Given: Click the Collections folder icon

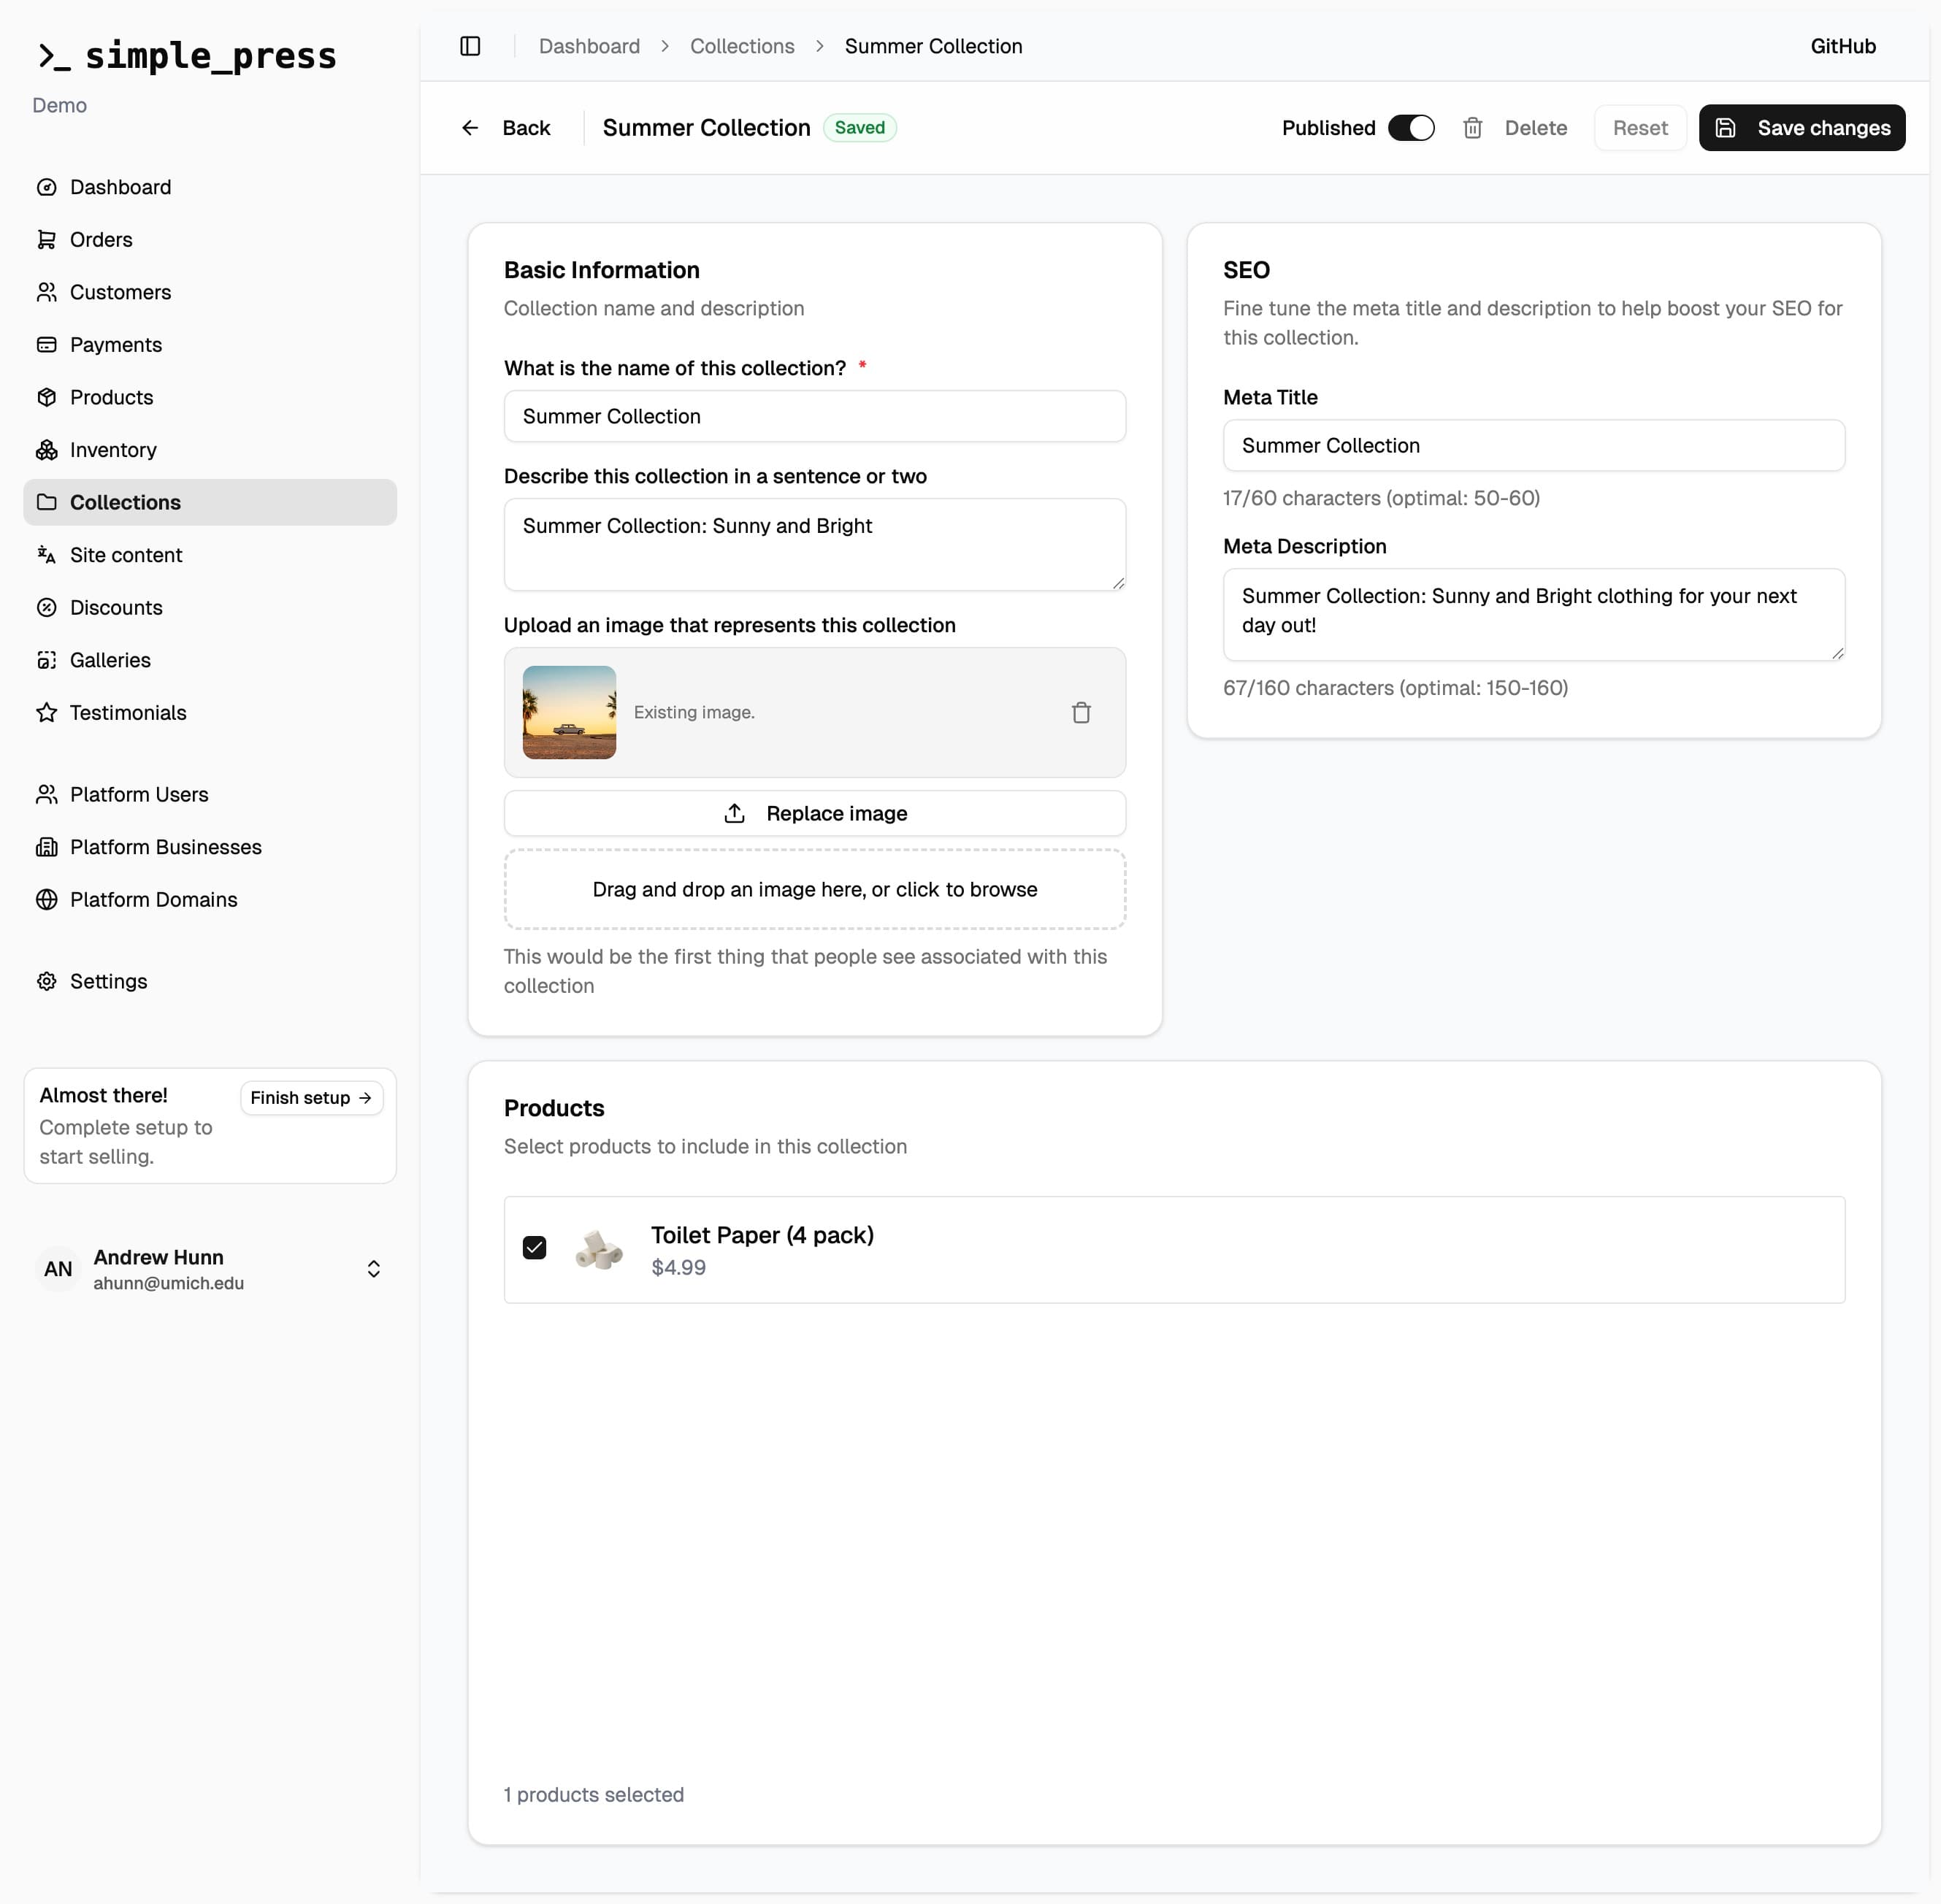Looking at the screenshot, I should 47,502.
